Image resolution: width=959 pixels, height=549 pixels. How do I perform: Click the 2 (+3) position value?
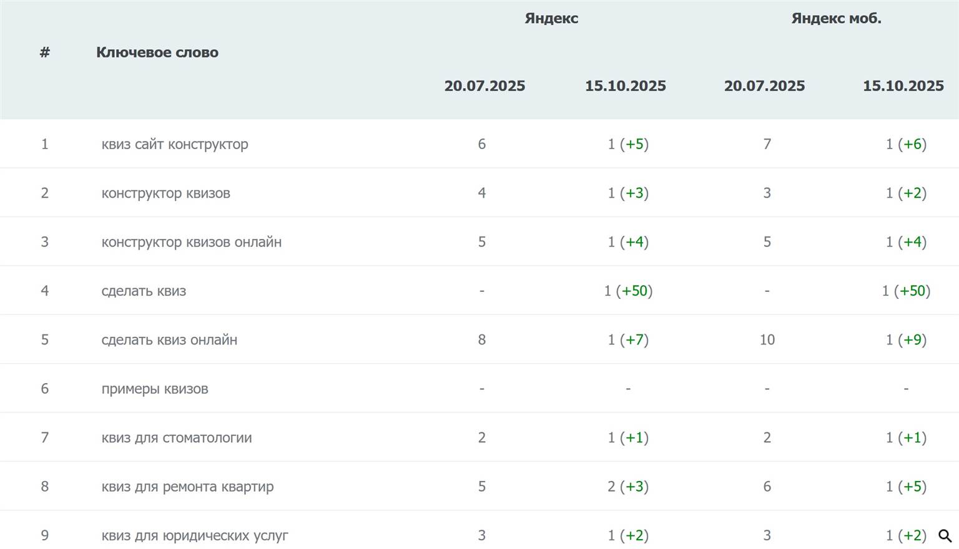[628, 487]
